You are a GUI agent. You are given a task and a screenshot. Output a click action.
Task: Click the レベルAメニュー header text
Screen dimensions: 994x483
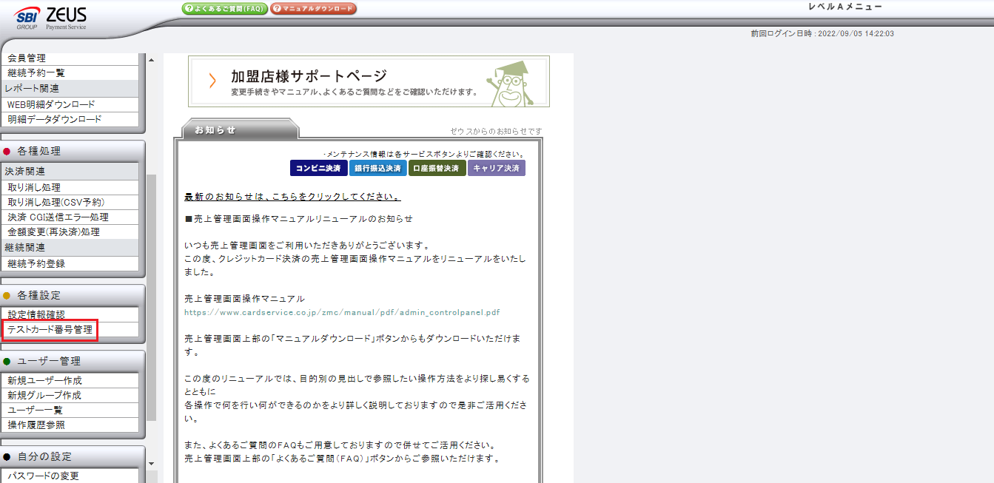(x=846, y=7)
